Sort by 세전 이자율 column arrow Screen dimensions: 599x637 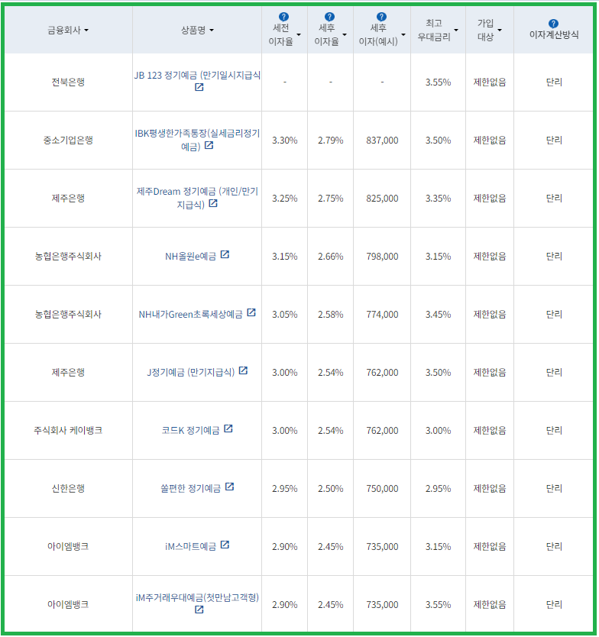point(299,35)
